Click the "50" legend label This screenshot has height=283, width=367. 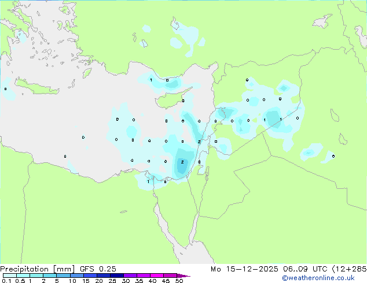coord(179,281)
